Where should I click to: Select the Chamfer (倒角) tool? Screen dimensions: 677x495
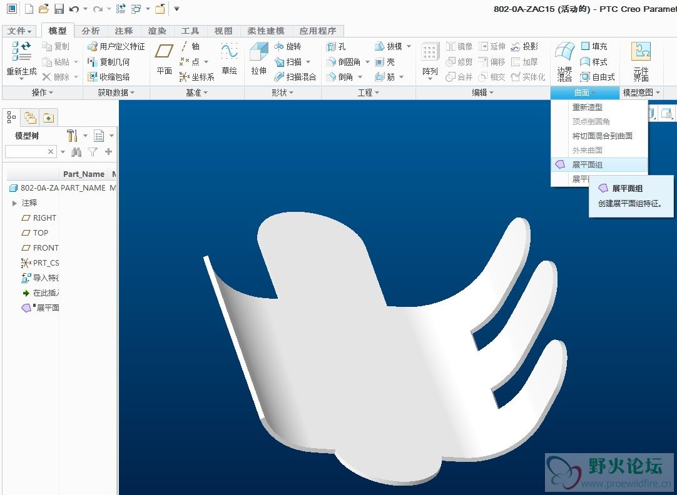pos(340,77)
